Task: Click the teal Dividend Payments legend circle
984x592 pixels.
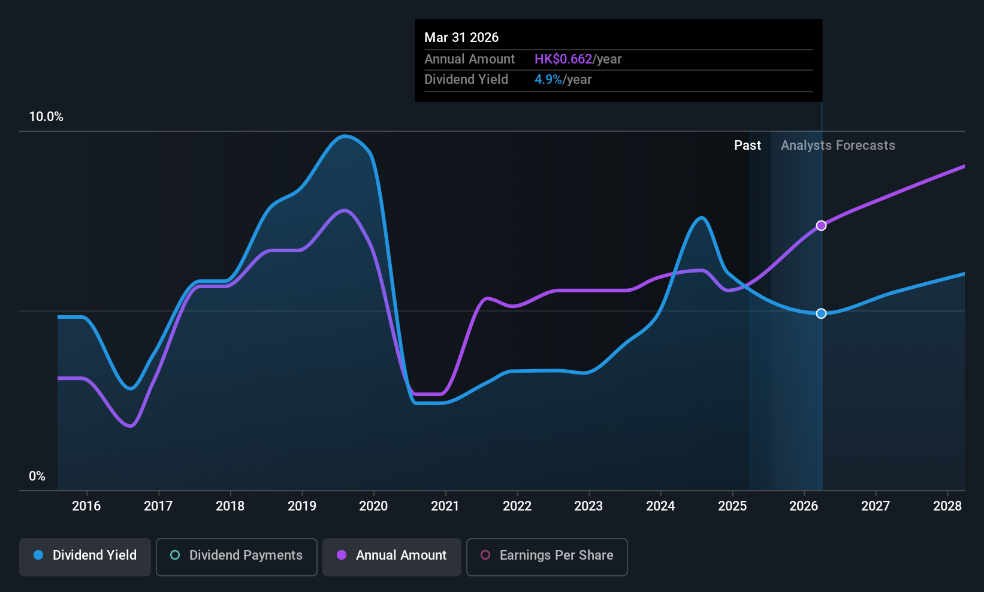Action: point(175,555)
